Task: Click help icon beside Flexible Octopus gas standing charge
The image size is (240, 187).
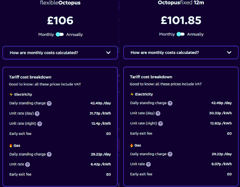Action: click(49, 154)
